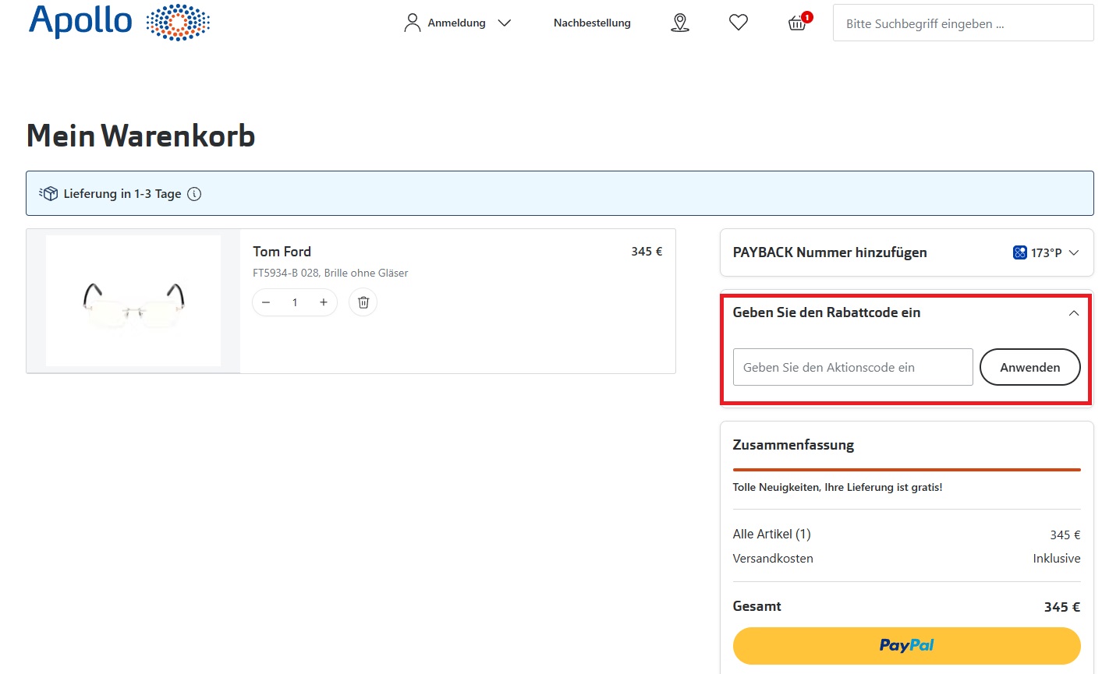The width and height of the screenshot is (1102, 674).
Task: Expand the PAYBACK Nummer hinzufügen section chevron
Action: tap(1074, 252)
